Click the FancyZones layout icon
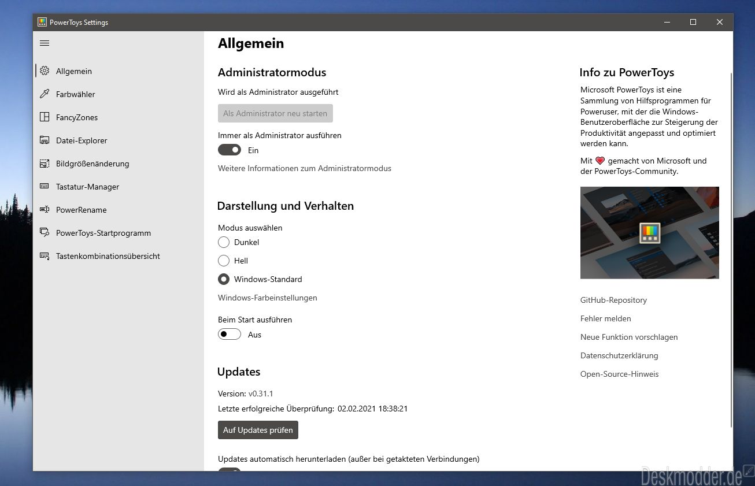 click(x=45, y=117)
